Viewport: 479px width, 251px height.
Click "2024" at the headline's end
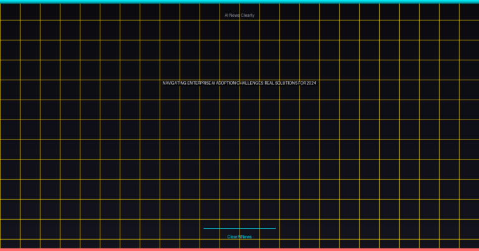(x=311, y=83)
